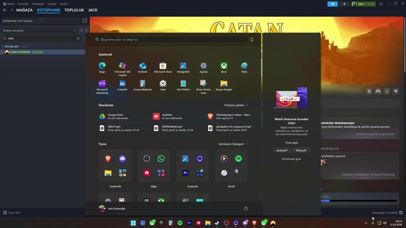Click the power button in Start menu
Screen dimensions: 406x228
(246, 208)
